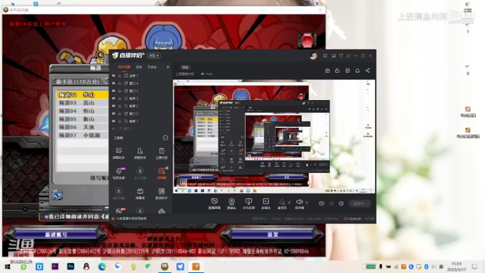
Task: Add a 多媒体 media source
Action: 266,204
